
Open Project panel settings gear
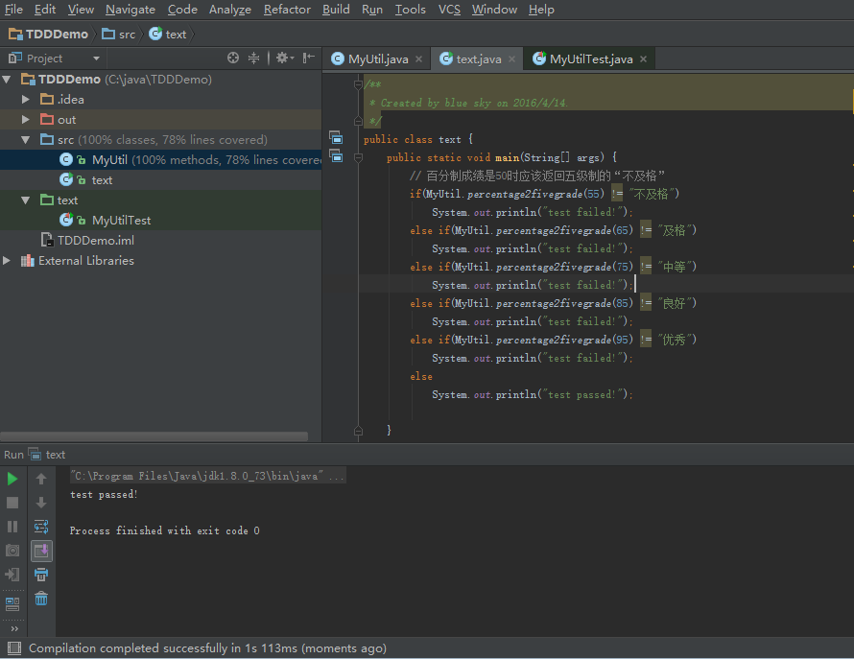(x=284, y=58)
